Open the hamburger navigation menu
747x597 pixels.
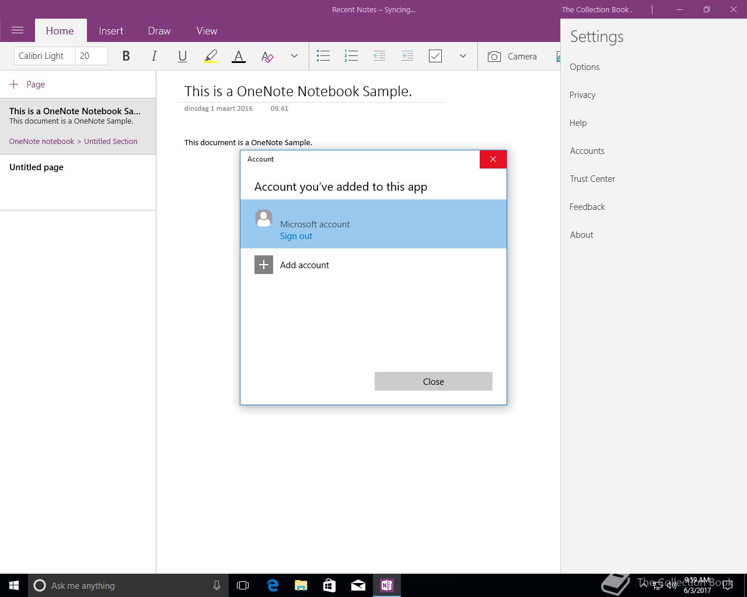click(x=18, y=30)
